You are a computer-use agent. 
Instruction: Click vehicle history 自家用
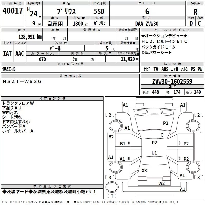pyautogui.click(x=55, y=24)
